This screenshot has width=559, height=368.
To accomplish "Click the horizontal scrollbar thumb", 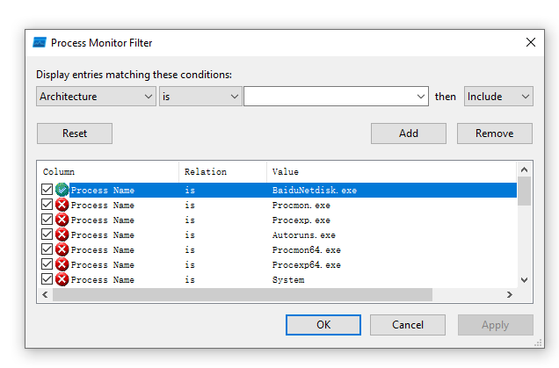I will (243, 294).
